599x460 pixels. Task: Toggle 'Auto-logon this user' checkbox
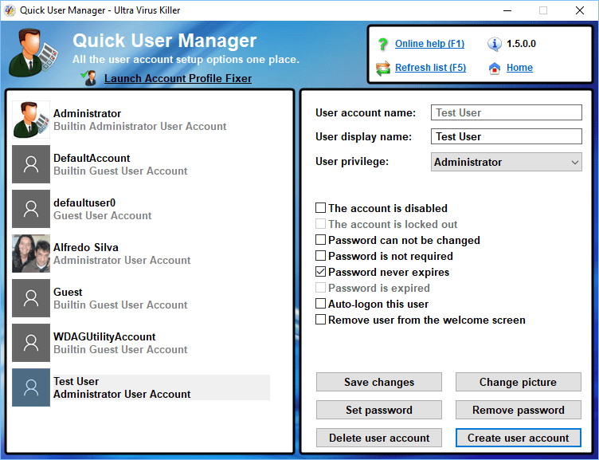321,304
